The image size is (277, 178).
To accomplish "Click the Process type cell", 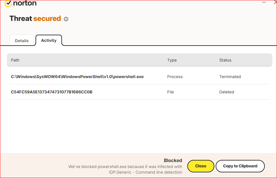I will (x=175, y=77).
